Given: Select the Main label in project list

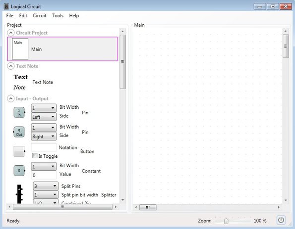Looking at the screenshot, I should pos(37,49).
